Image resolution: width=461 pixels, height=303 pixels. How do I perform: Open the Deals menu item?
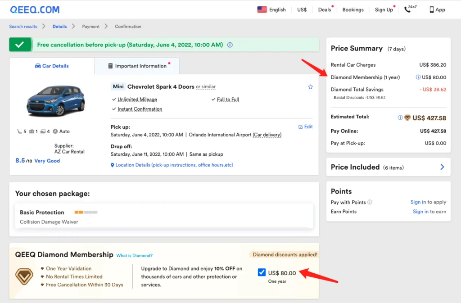pyautogui.click(x=325, y=10)
